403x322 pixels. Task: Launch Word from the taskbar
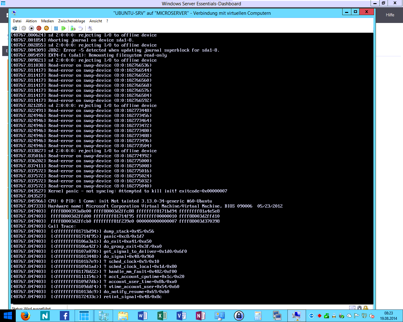[143, 316]
